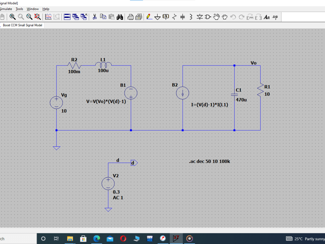Image resolution: width=325 pixels, height=244 pixels.
Task: Activate the Cut scissors tool
Action: [x=95, y=17]
